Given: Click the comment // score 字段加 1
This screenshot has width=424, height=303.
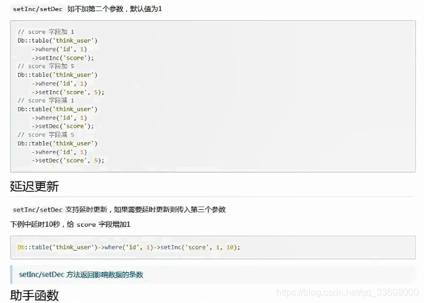Looking at the screenshot, I should 46,32.
